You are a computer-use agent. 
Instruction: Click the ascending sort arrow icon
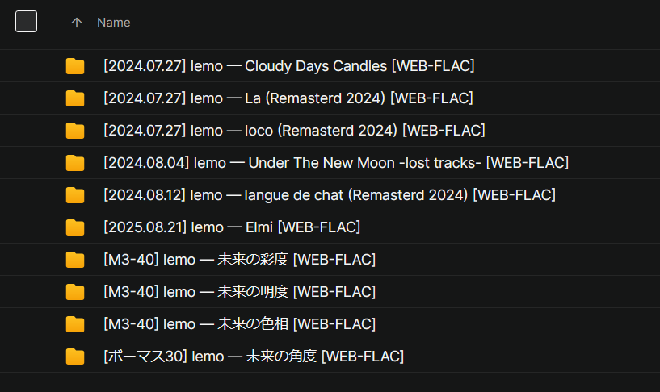pos(77,23)
